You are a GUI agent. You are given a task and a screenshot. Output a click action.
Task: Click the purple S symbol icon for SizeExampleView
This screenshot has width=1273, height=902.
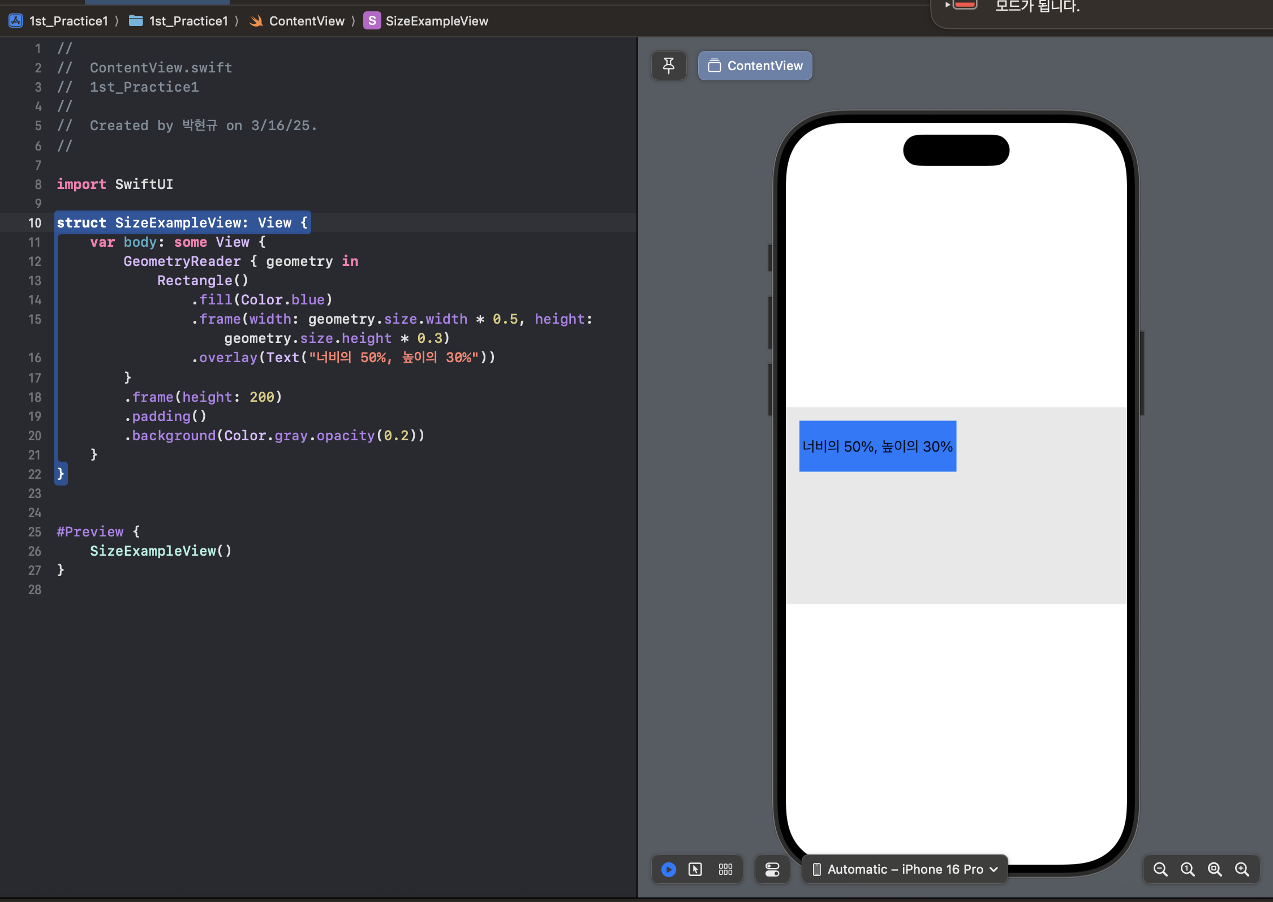click(372, 20)
